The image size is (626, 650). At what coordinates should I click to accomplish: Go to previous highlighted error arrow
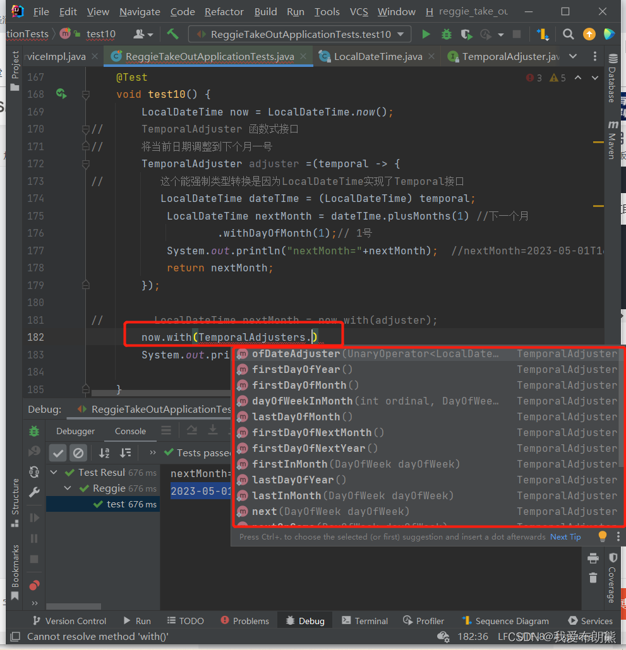point(578,78)
